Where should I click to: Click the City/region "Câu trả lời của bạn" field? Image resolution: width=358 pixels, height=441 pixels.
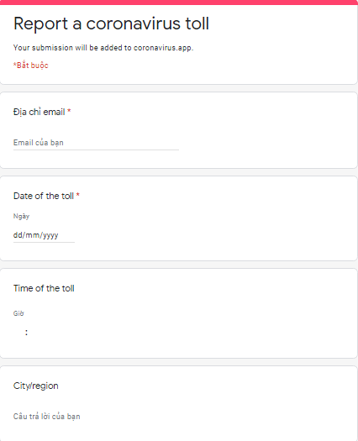tap(96, 417)
